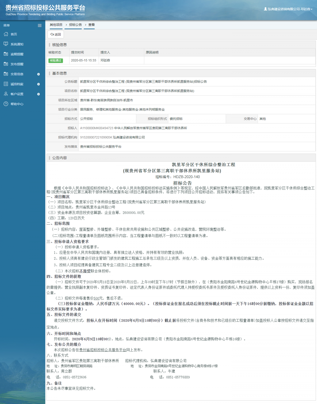Image resolution: width=317 pixels, height=404 pixels.
Task: Go to 招标公告 breadcrumb tab
Action: (75, 25)
